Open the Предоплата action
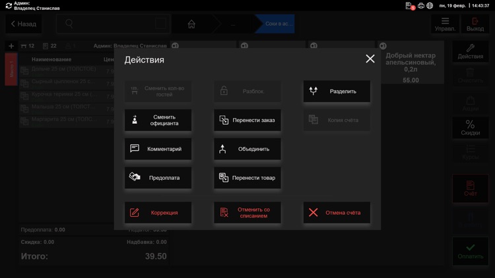 pyautogui.click(x=158, y=178)
